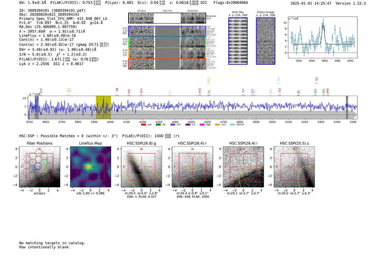This screenshot has width=385, height=262.
Task: Click the magenta OII line marker
Action: [317, 81]
